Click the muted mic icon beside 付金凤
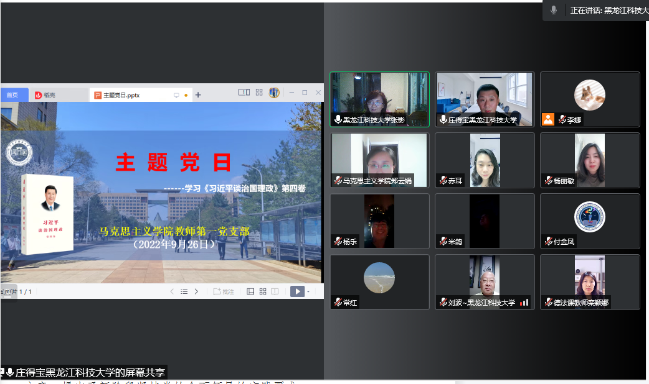The image size is (649, 384). tap(549, 241)
